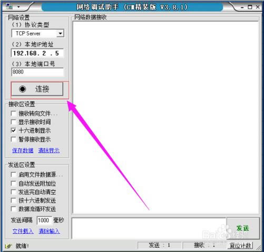The height and width of the screenshot is (252, 264).
Task: Click the 连接 connect button
Action: point(37,89)
